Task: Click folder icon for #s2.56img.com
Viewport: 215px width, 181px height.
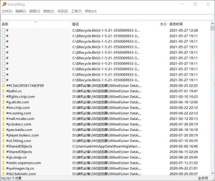Action: click(x=3, y=141)
